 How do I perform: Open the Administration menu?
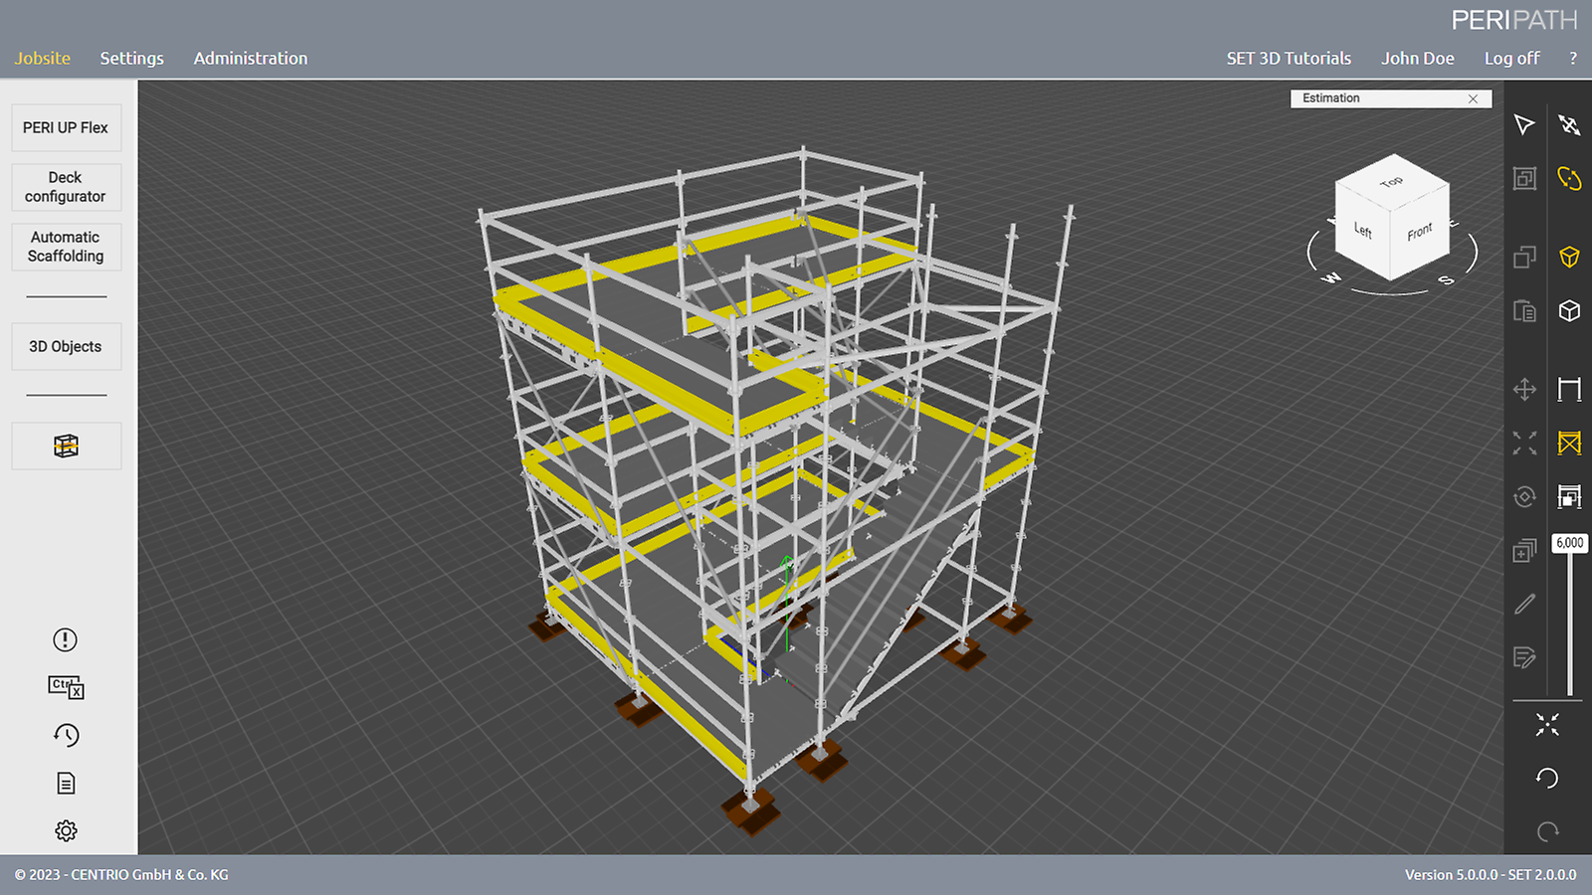pyautogui.click(x=251, y=59)
